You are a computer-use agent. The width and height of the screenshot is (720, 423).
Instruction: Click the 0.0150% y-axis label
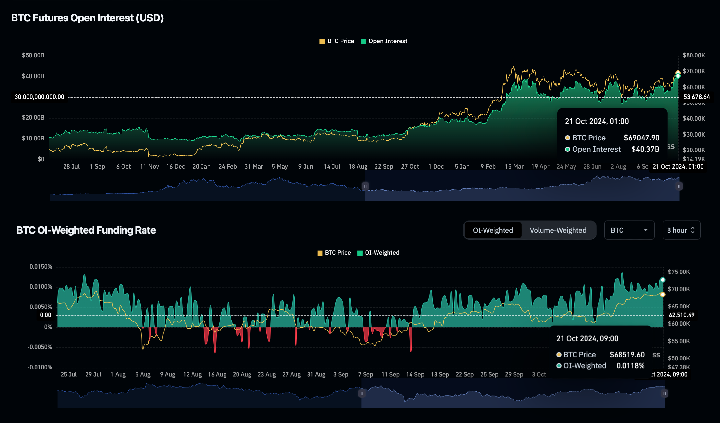(x=41, y=267)
